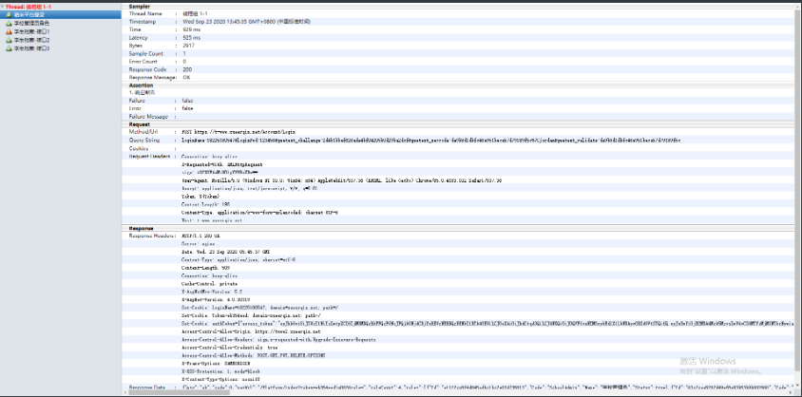The image size is (802, 397).
Task: Click the X-AspNet-Version header line
Action: click(216, 299)
